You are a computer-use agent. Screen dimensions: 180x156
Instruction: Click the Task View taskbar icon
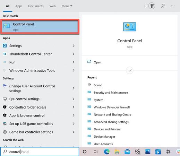[x=96, y=151]
